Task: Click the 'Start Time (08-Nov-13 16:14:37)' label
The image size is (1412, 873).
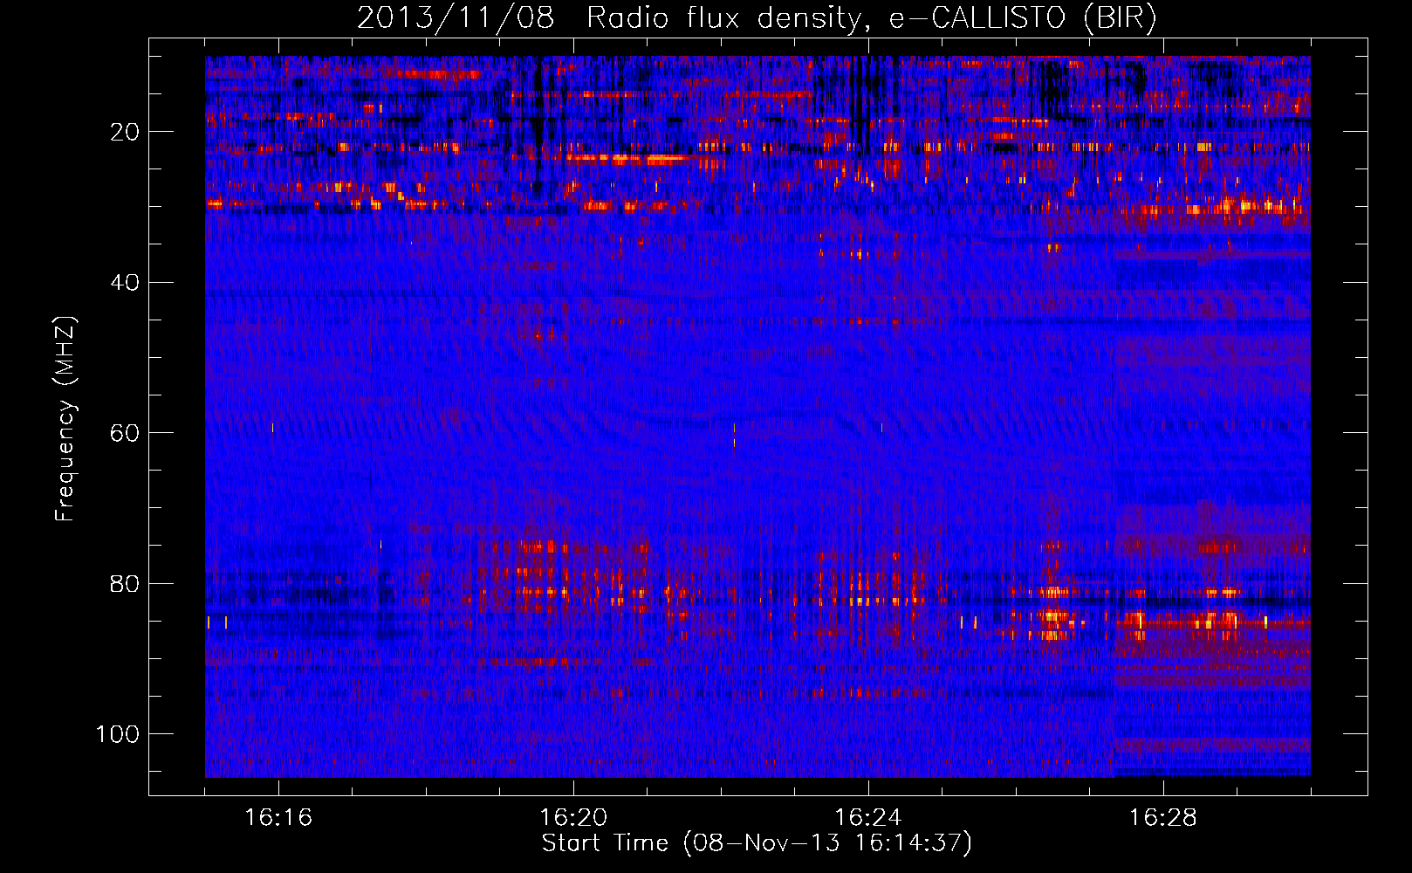Action: [757, 843]
